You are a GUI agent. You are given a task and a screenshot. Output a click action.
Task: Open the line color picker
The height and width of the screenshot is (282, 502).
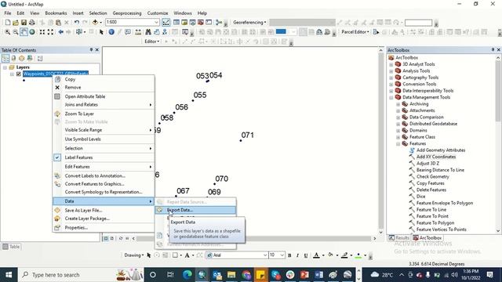click(344, 255)
